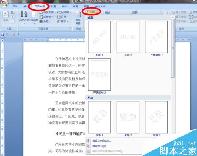Choose the 紧急 2 watermark thumbnail
The image size is (197, 156).
pos(128,117)
